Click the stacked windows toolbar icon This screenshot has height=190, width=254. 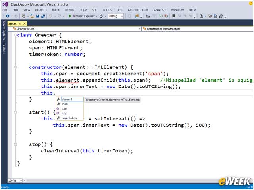coord(210,16)
